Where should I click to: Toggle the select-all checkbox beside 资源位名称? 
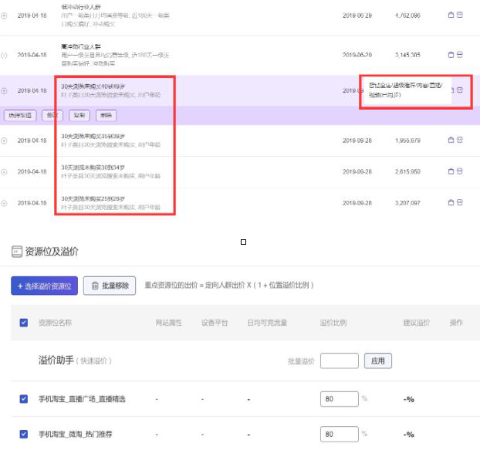click(x=23, y=323)
